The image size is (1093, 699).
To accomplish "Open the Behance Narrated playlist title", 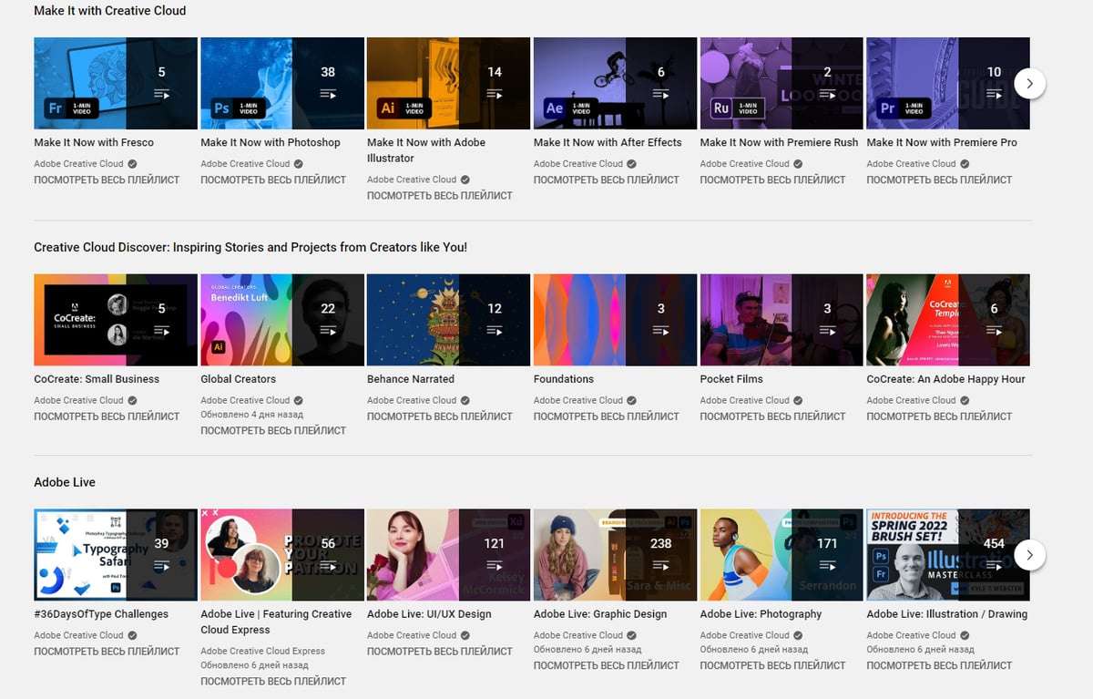I will tap(411, 379).
